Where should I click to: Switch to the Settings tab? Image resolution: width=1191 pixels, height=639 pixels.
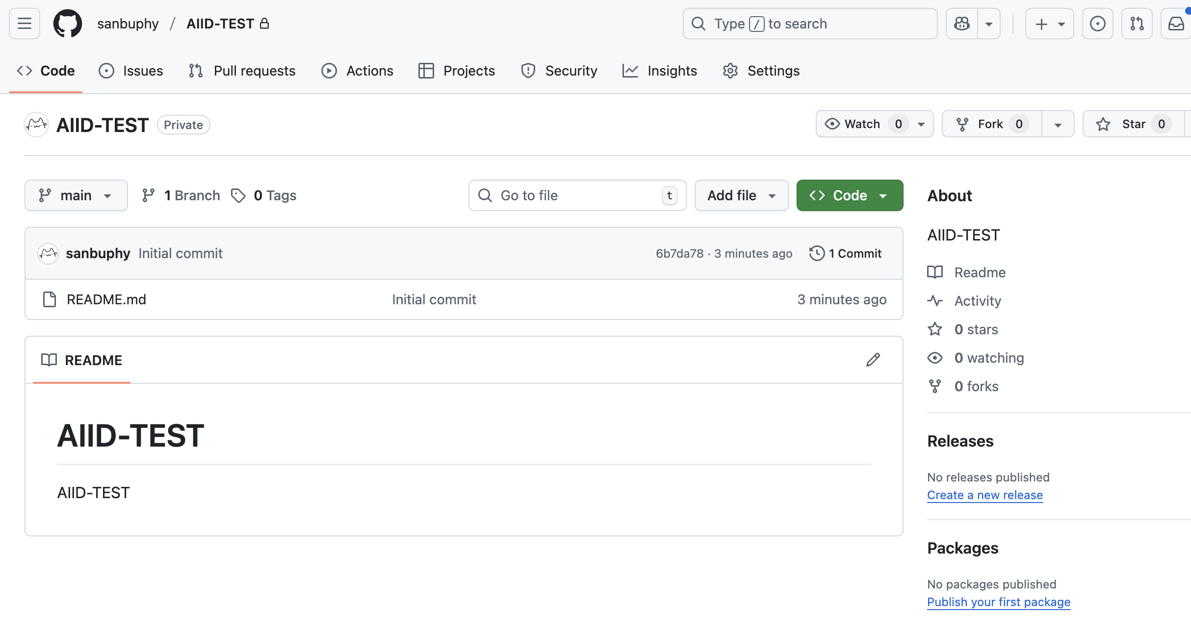pyautogui.click(x=761, y=71)
